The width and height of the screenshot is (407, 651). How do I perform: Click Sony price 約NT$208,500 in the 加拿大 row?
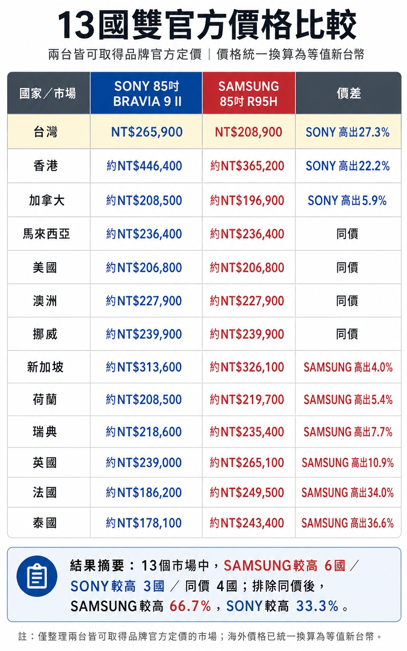144,200
